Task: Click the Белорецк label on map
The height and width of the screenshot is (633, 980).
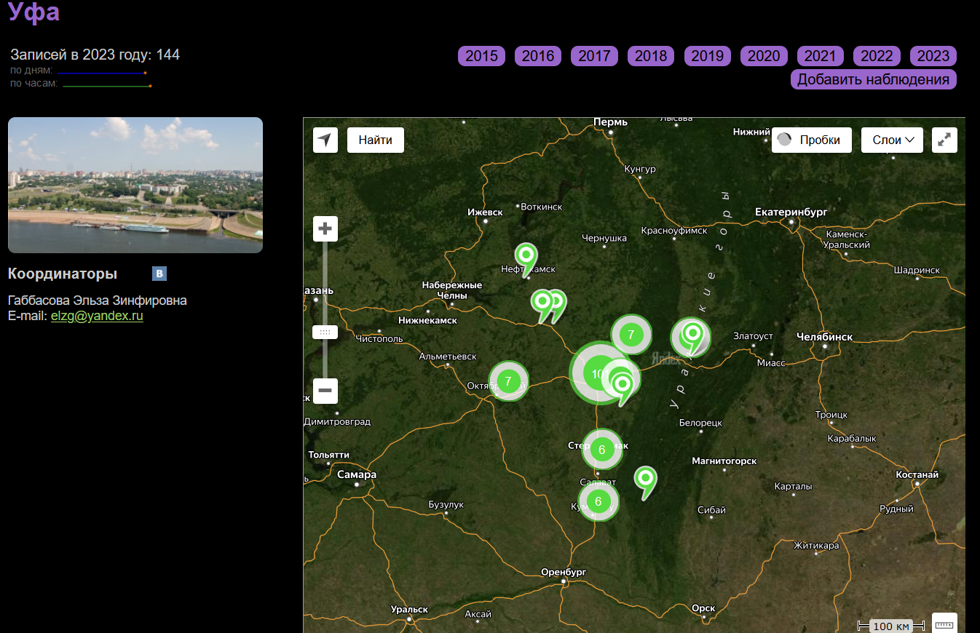Action: point(700,423)
